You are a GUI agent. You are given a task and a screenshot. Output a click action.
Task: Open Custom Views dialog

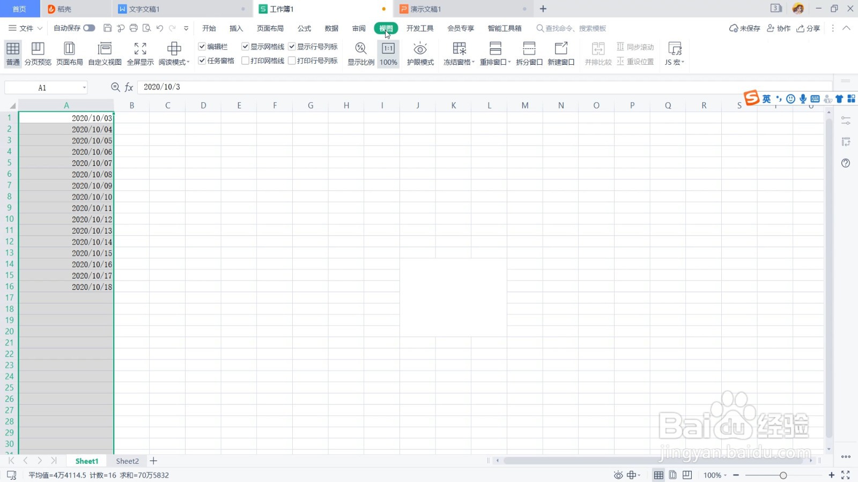click(105, 54)
